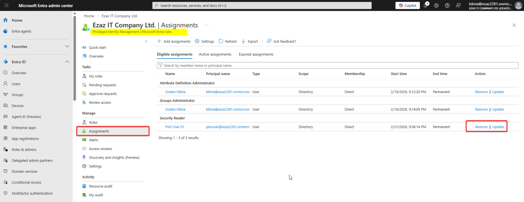Collapse the Entra ID section chevron

(67, 62)
